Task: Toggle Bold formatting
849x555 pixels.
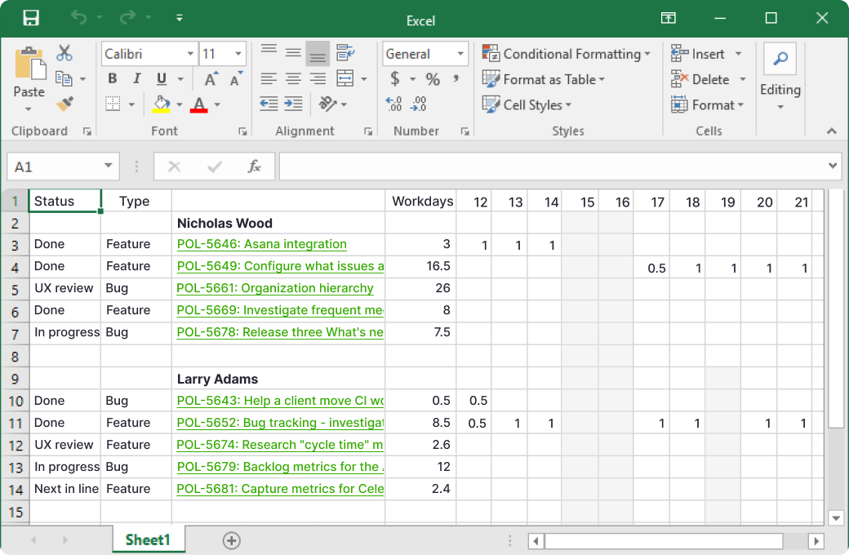Action: pyautogui.click(x=113, y=79)
